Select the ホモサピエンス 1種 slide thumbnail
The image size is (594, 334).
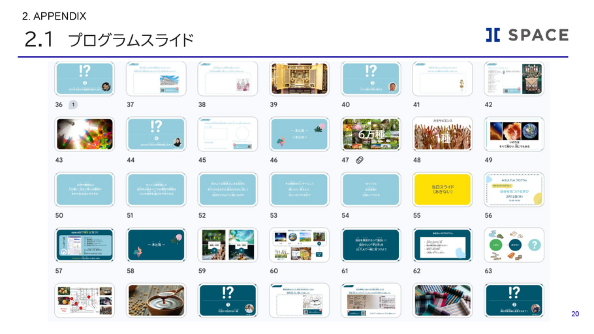point(443,134)
